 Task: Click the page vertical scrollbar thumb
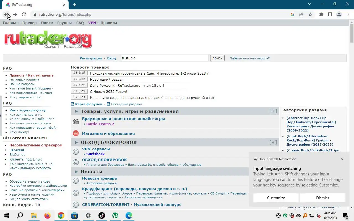pos(352,33)
